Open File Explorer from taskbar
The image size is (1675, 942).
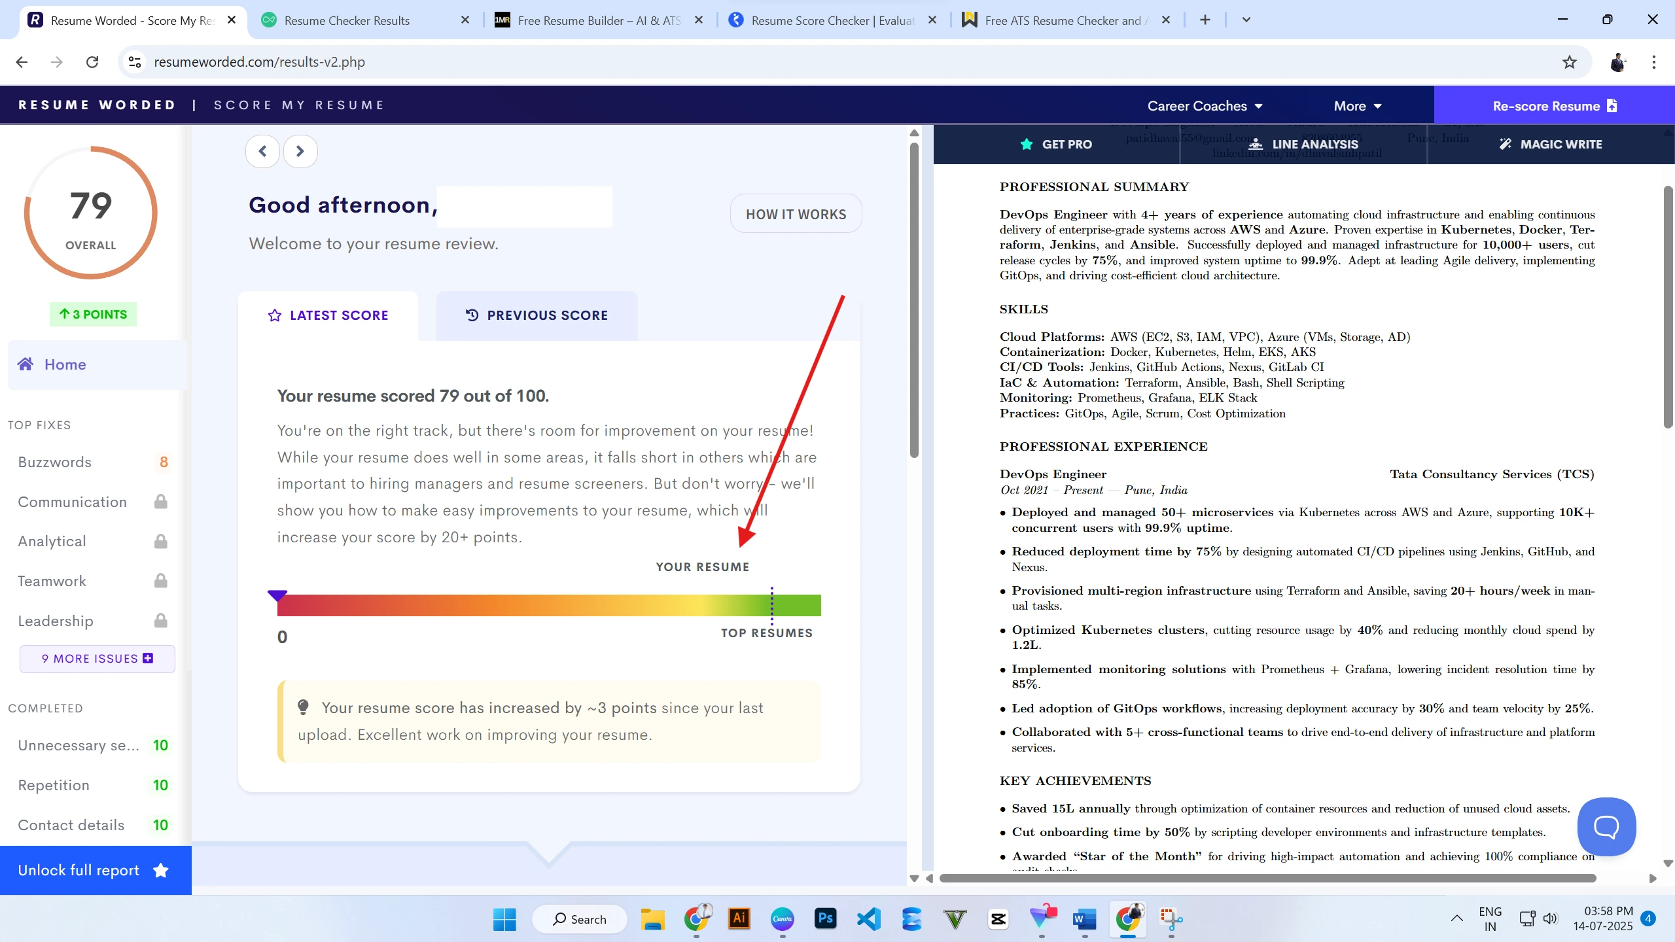(652, 919)
